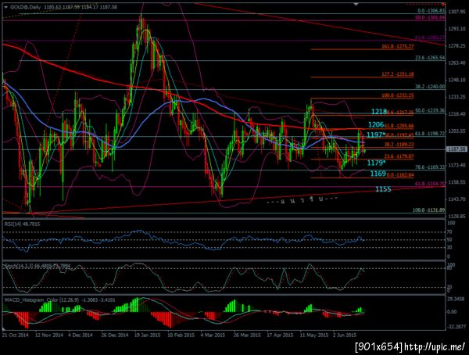The image size is (469, 355).
Task: Click orange Fibonacci label 0.0 -1162.64
Action: [x=400, y=175]
